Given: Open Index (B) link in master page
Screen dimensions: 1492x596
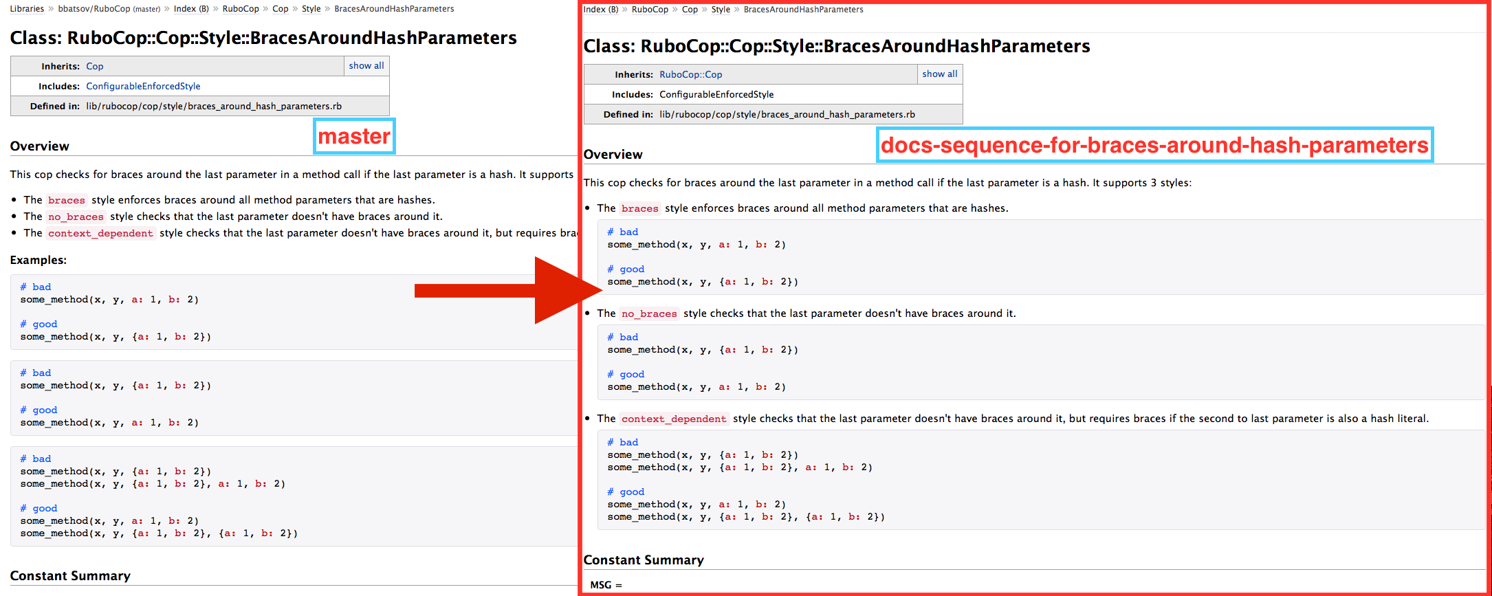Looking at the screenshot, I should click(x=191, y=9).
